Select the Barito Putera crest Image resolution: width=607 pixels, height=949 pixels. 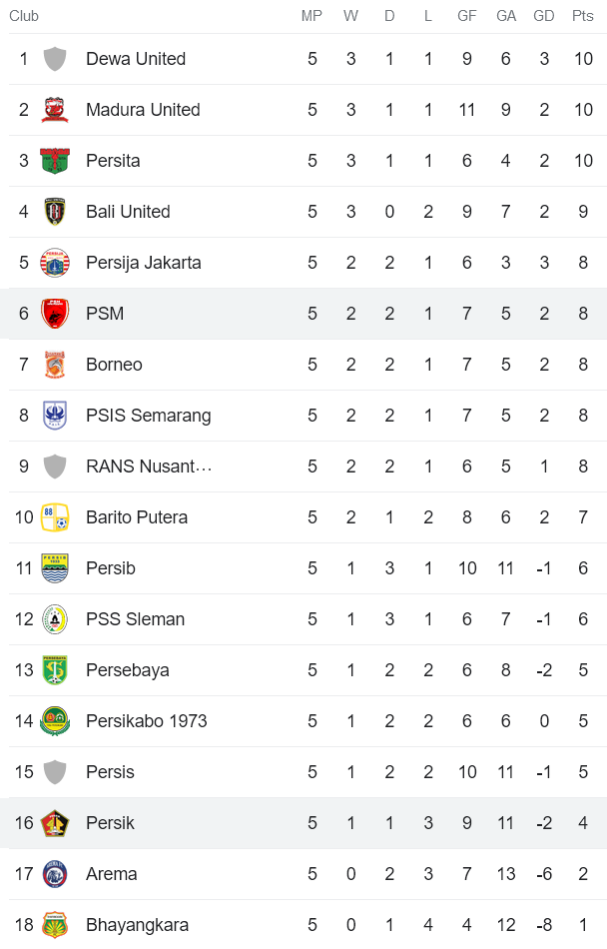click(x=55, y=517)
